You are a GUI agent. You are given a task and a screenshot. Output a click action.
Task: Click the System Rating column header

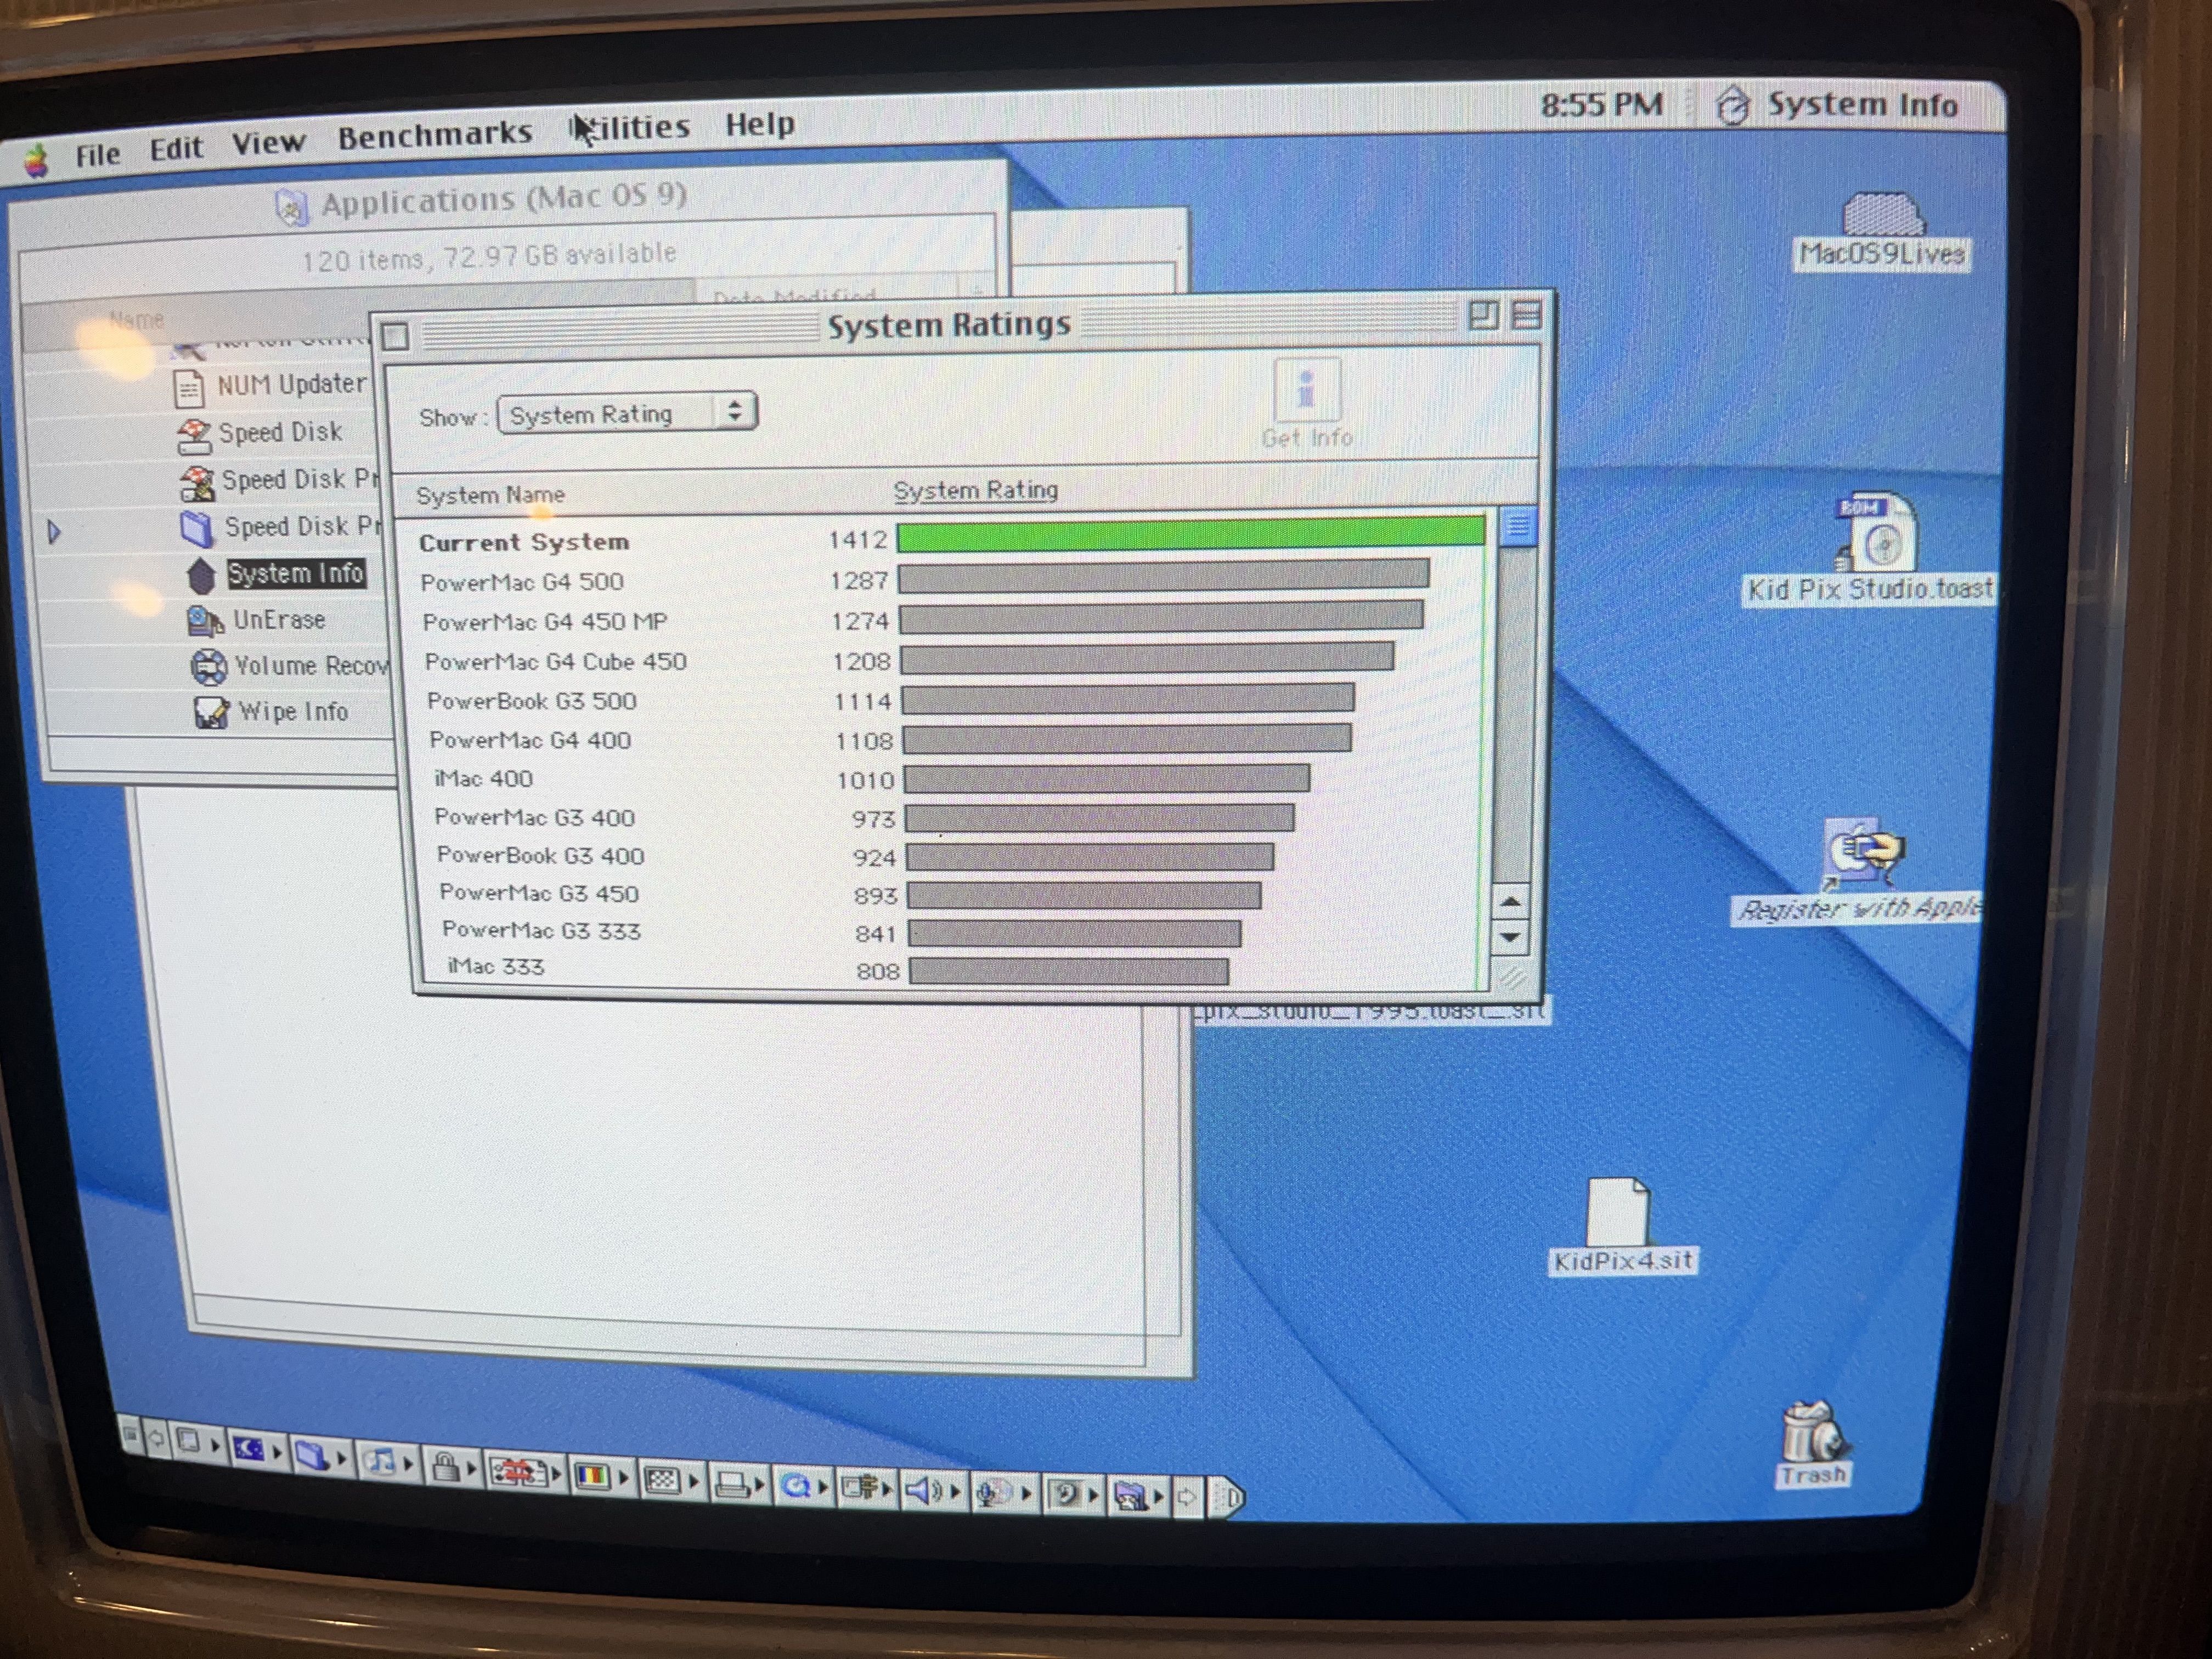tap(975, 490)
